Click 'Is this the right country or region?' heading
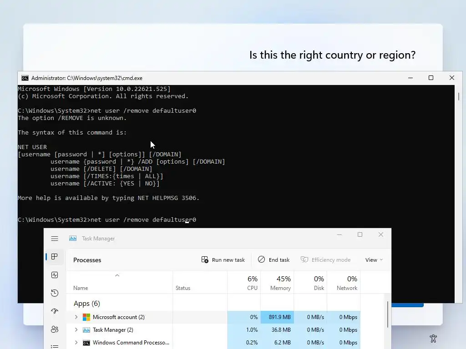This screenshot has width=466, height=349. [332, 55]
